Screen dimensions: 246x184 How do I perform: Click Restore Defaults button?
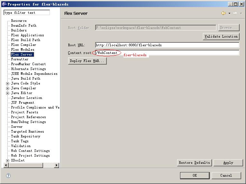tap(194, 163)
